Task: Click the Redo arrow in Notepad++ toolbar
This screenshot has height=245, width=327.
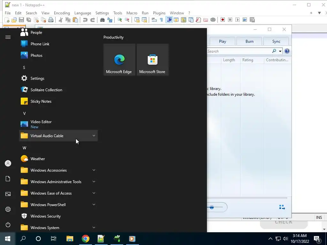Action: pos(92,20)
